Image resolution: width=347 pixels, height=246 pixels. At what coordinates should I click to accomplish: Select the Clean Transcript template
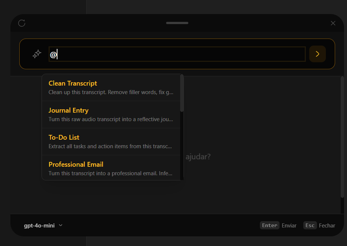tap(111, 87)
